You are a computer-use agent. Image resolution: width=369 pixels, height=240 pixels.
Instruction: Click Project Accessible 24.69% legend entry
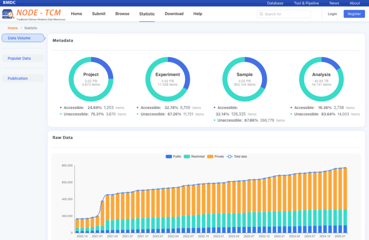click(x=92, y=108)
